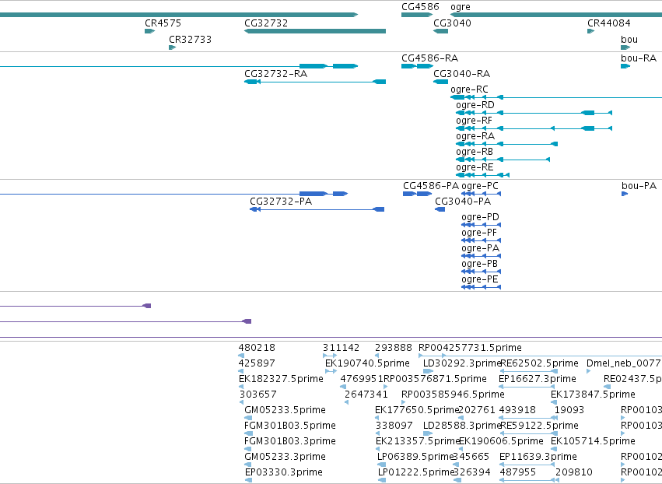Select the ogre-PF protein label
The height and width of the screenshot is (484, 662).
pyautogui.click(x=479, y=233)
